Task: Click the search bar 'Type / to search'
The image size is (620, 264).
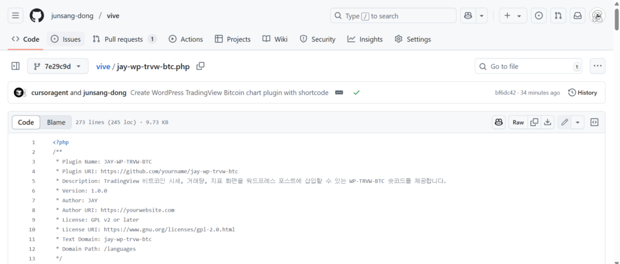Action: coord(393,16)
